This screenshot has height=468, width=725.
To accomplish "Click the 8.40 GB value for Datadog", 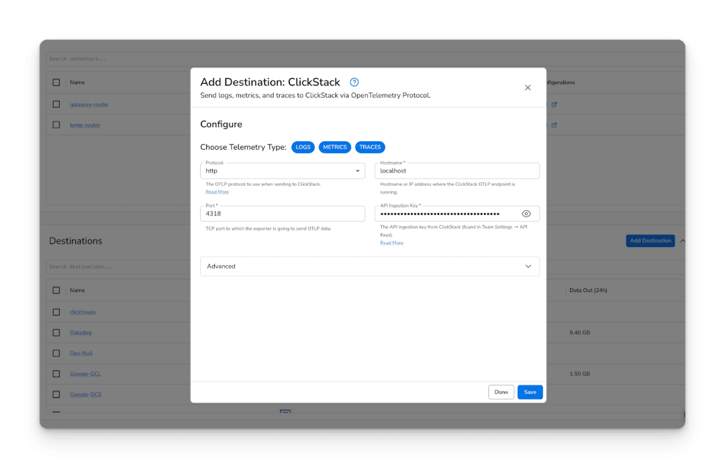I will coord(579,332).
